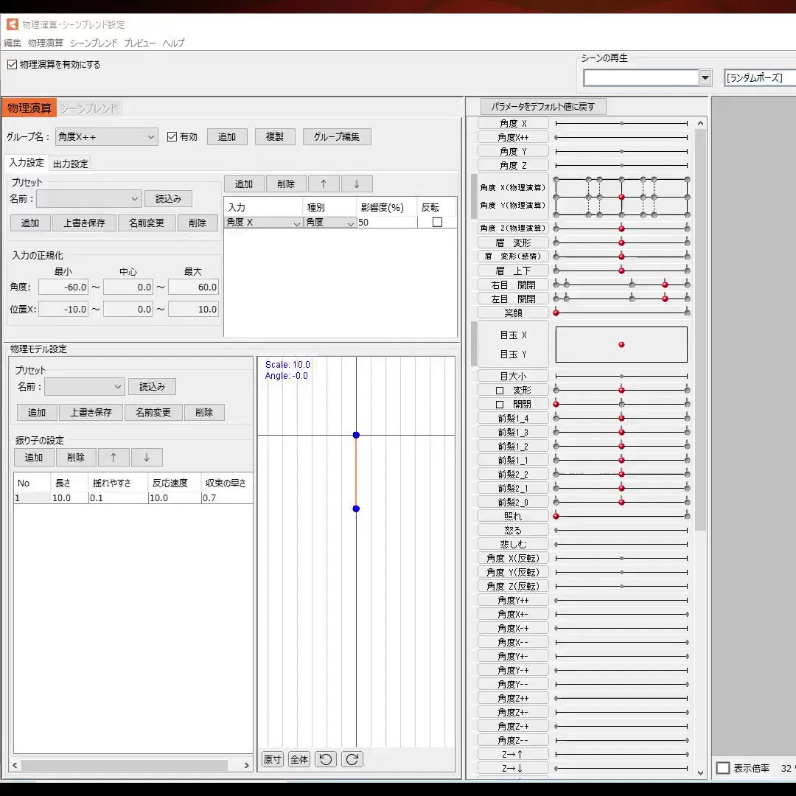Click the 位置X 最小 field showing -10.0
Image resolution: width=796 pixels, height=796 pixels.
(63, 309)
